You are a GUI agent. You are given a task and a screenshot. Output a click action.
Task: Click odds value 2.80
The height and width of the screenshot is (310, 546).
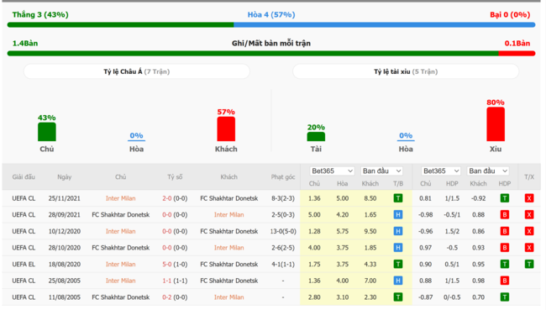[x=314, y=297]
